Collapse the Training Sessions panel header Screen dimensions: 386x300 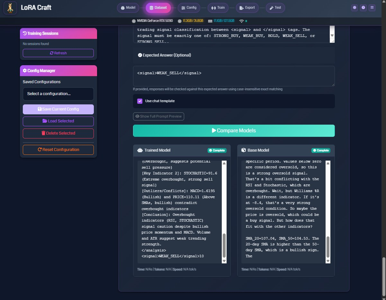pyautogui.click(x=58, y=33)
